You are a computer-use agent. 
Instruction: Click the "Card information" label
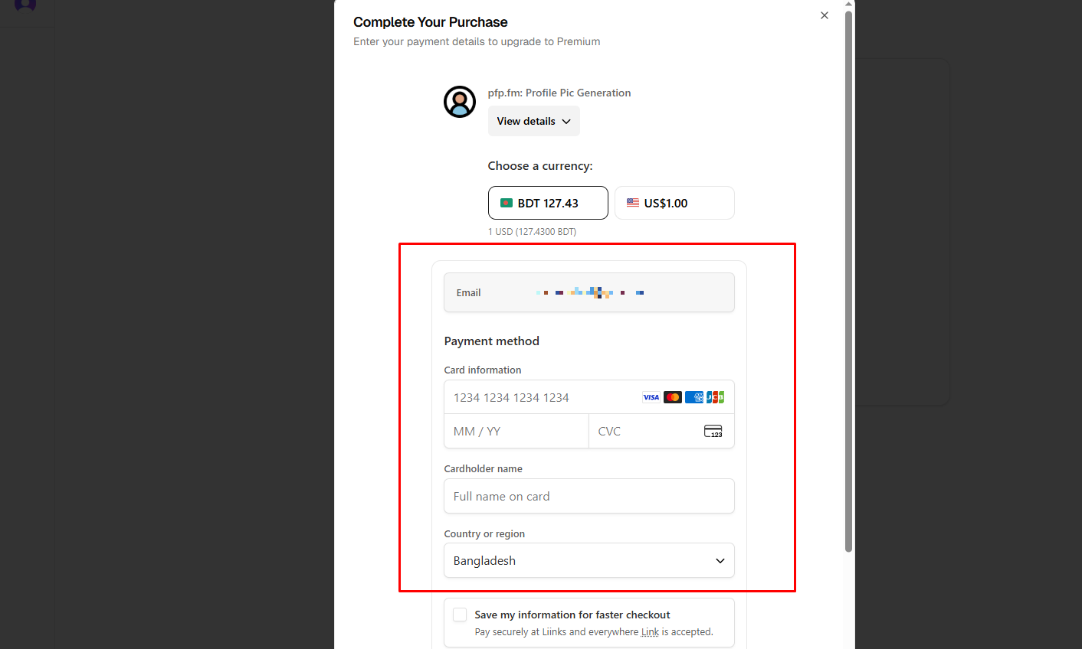(483, 370)
